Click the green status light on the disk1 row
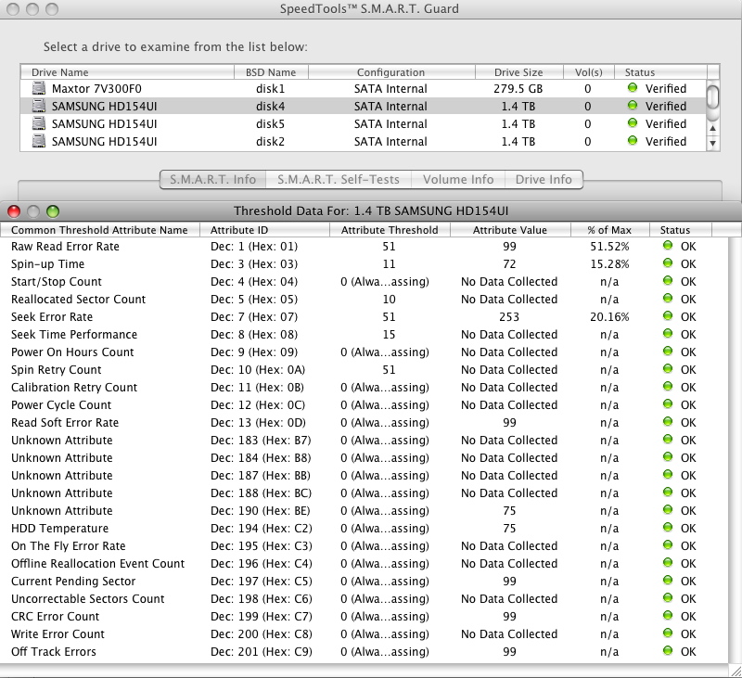This screenshot has height=678, width=742. (x=633, y=87)
